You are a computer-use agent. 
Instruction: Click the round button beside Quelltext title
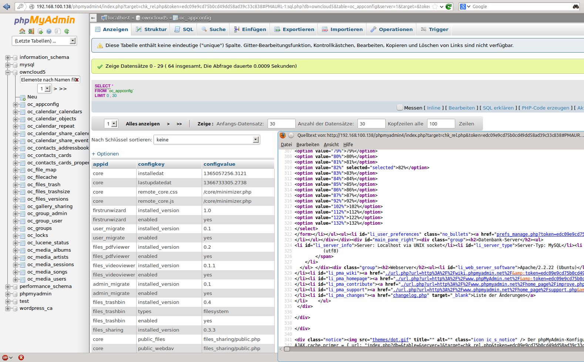click(291, 135)
